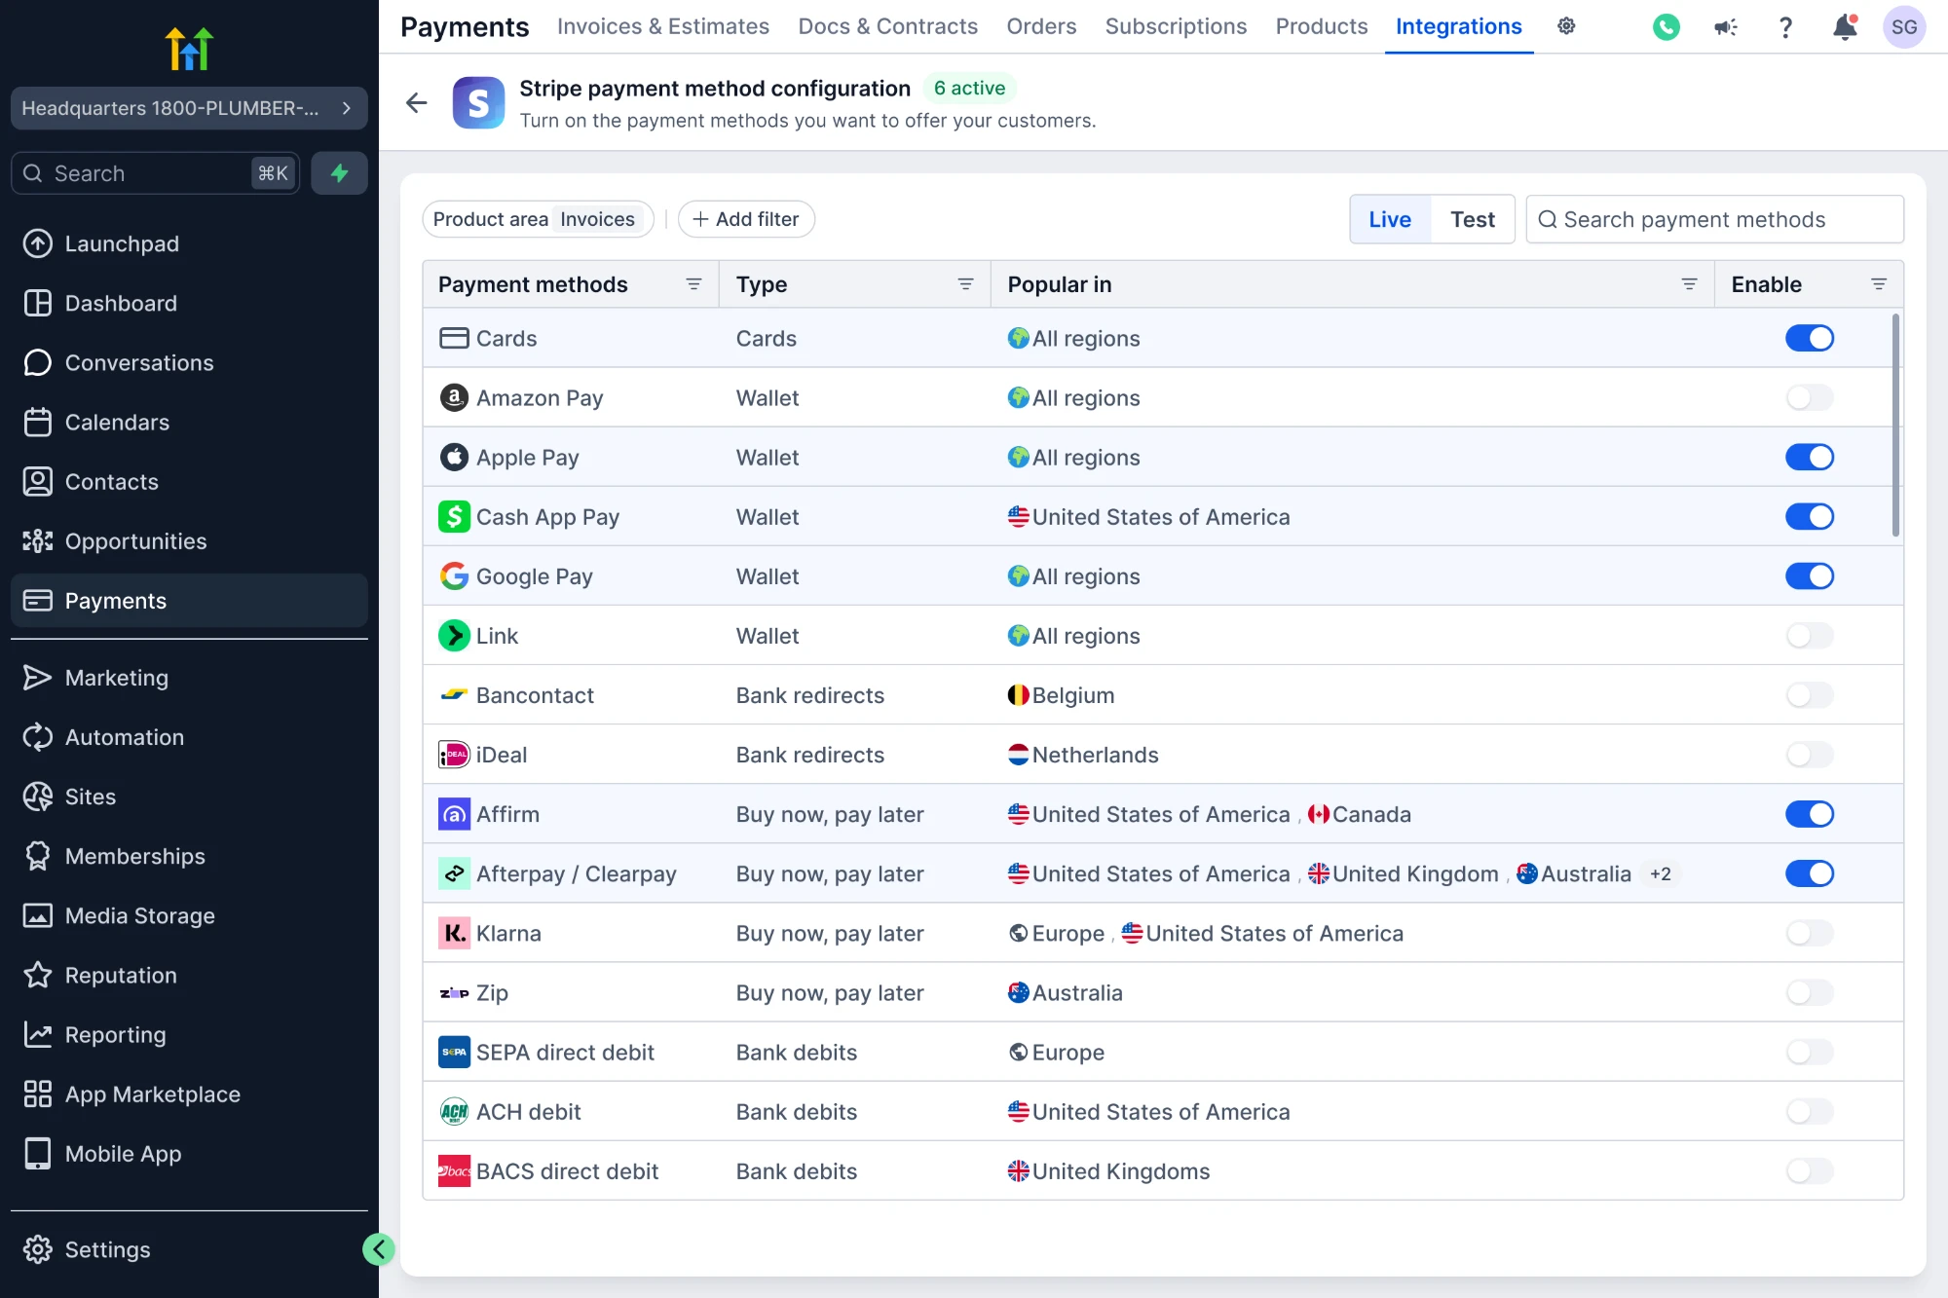Open Dashboard in the sidebar

click(x=189, y=303)
